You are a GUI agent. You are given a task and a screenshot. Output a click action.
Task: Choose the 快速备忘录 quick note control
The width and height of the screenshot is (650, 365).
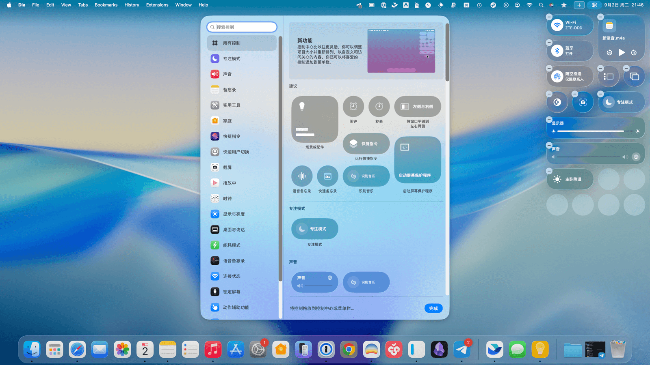point(327,176)
